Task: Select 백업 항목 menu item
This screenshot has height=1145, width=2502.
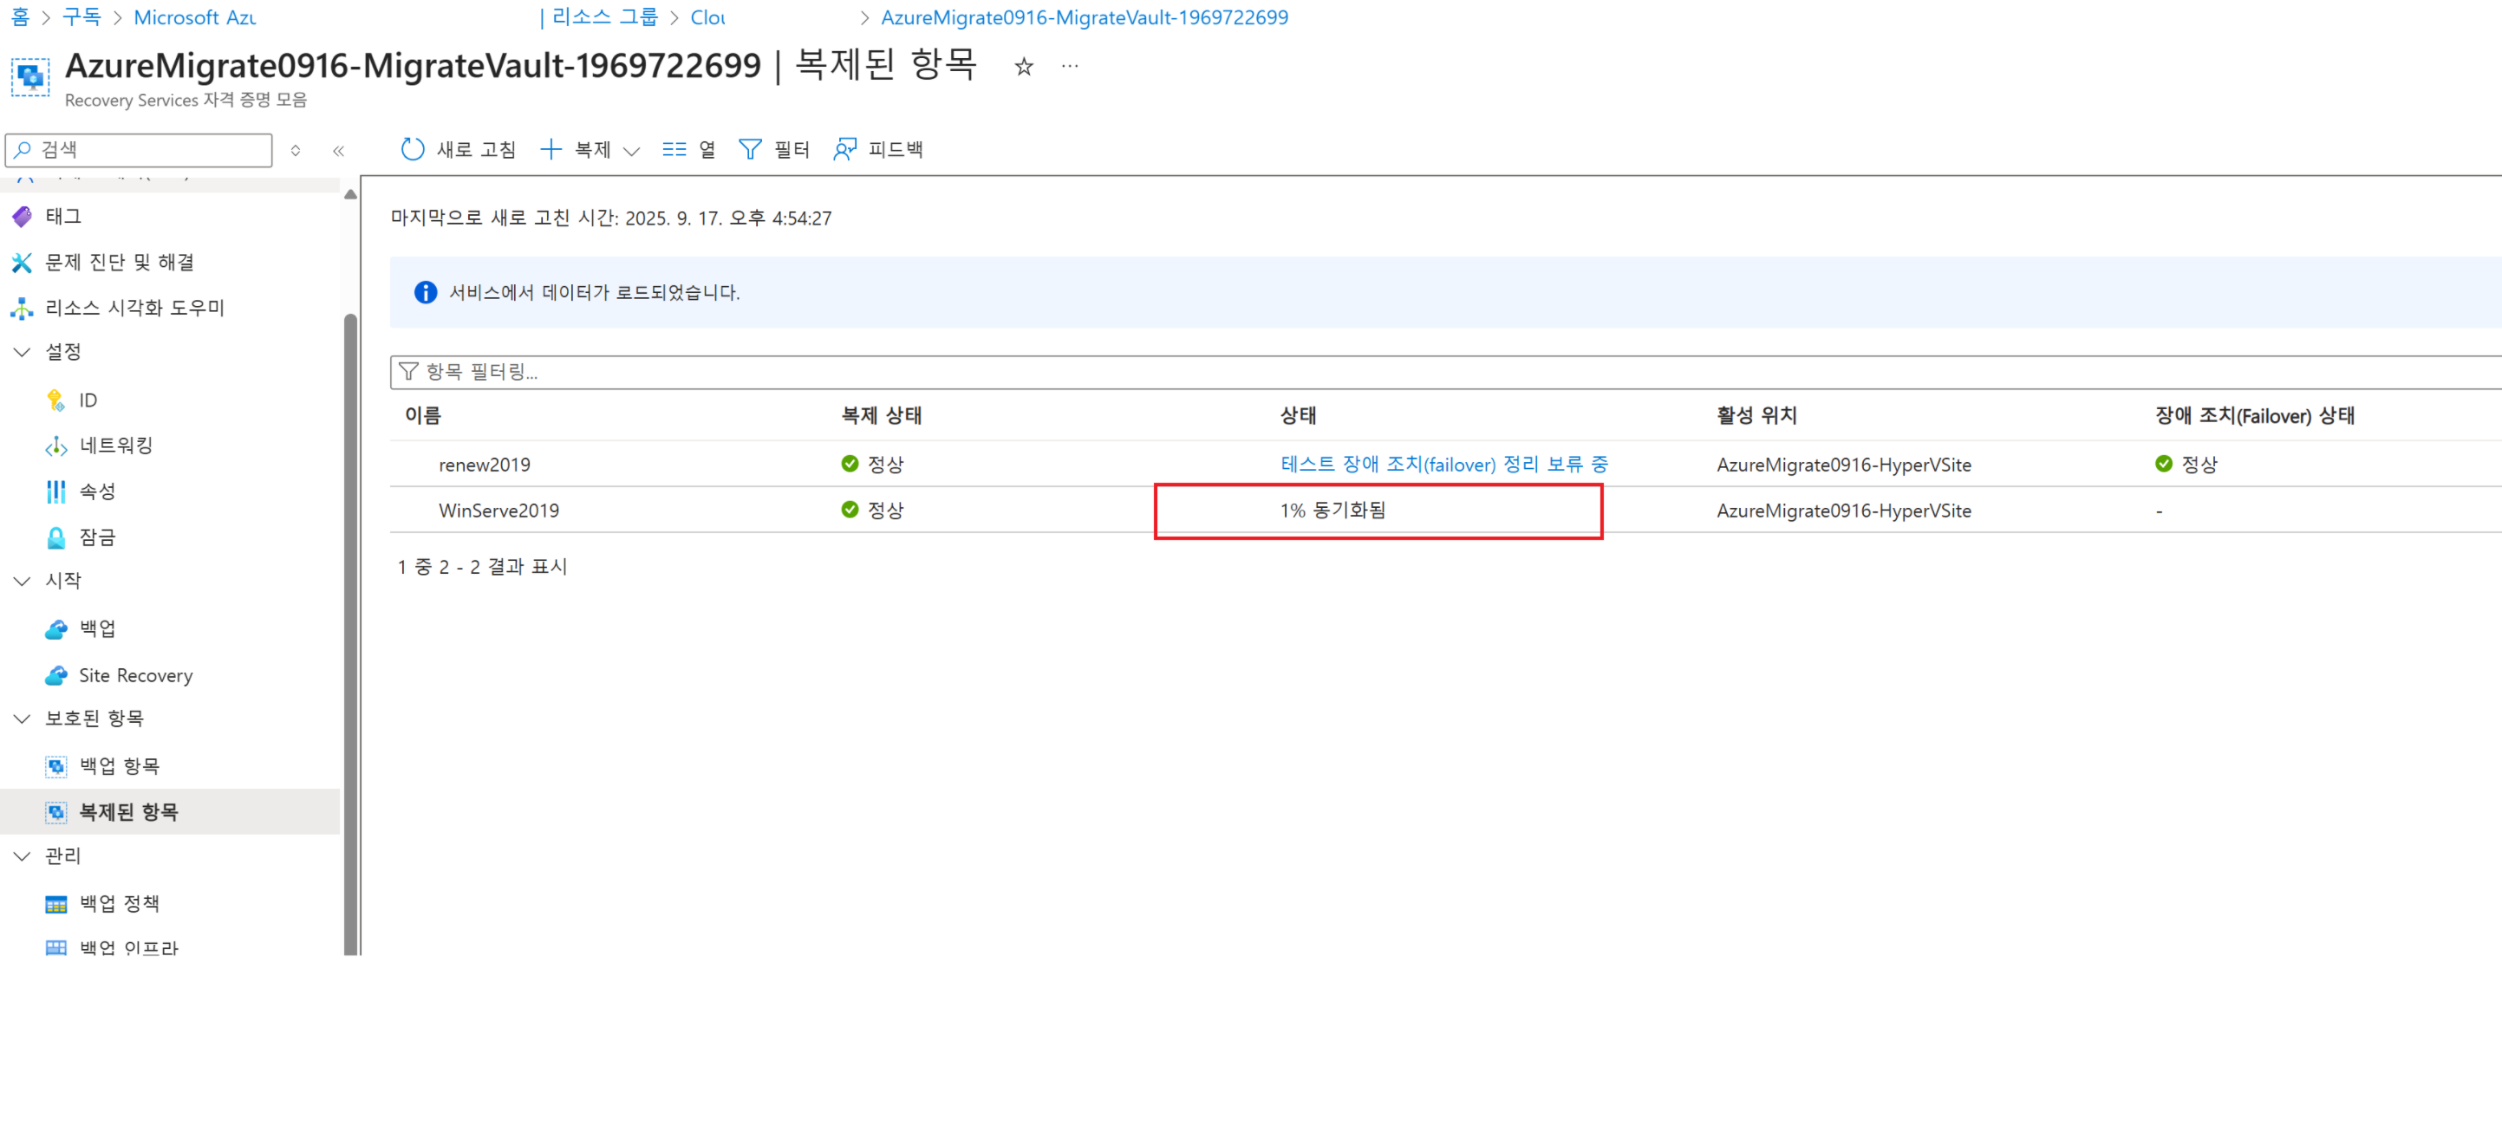Action: pos(119,765)
